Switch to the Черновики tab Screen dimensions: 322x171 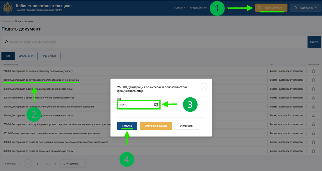[49, 56]
